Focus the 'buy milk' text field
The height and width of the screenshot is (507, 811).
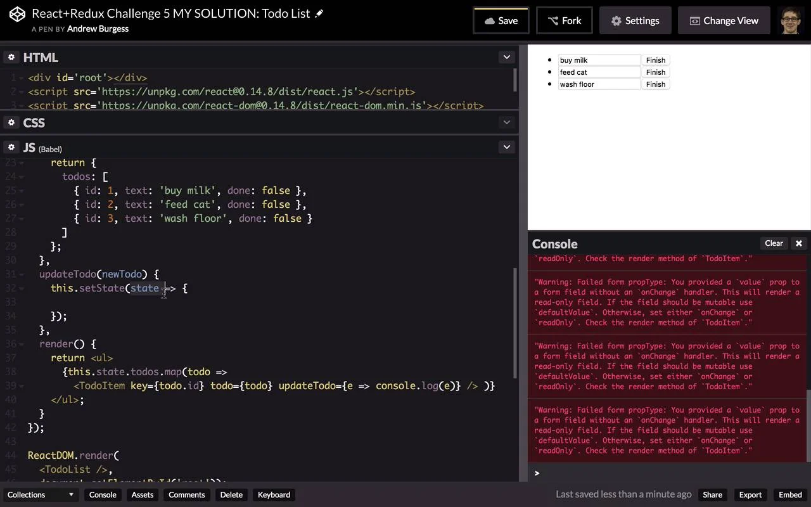599,60
